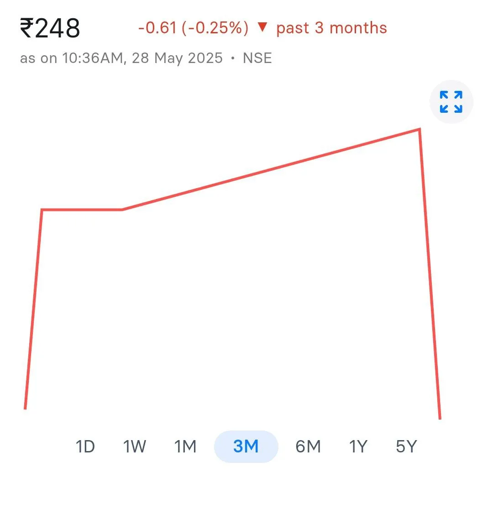Switch to the 1D time range

click(x=85, y=446)
